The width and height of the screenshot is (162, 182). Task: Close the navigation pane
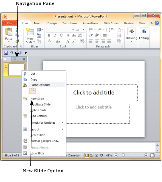pyautogui.click(x=24, y=59)
